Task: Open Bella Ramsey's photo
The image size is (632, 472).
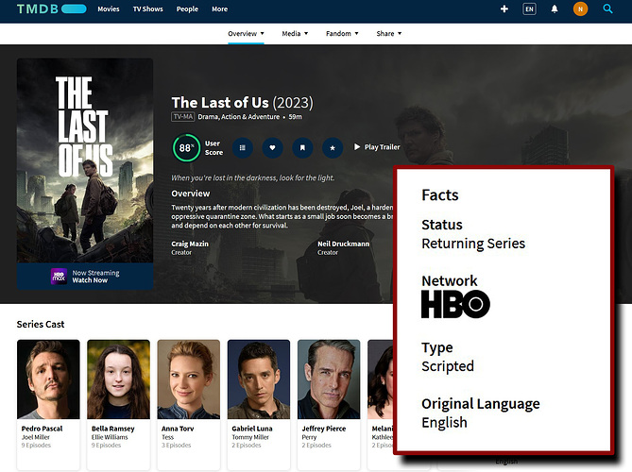Action: (x=118, y=379)
